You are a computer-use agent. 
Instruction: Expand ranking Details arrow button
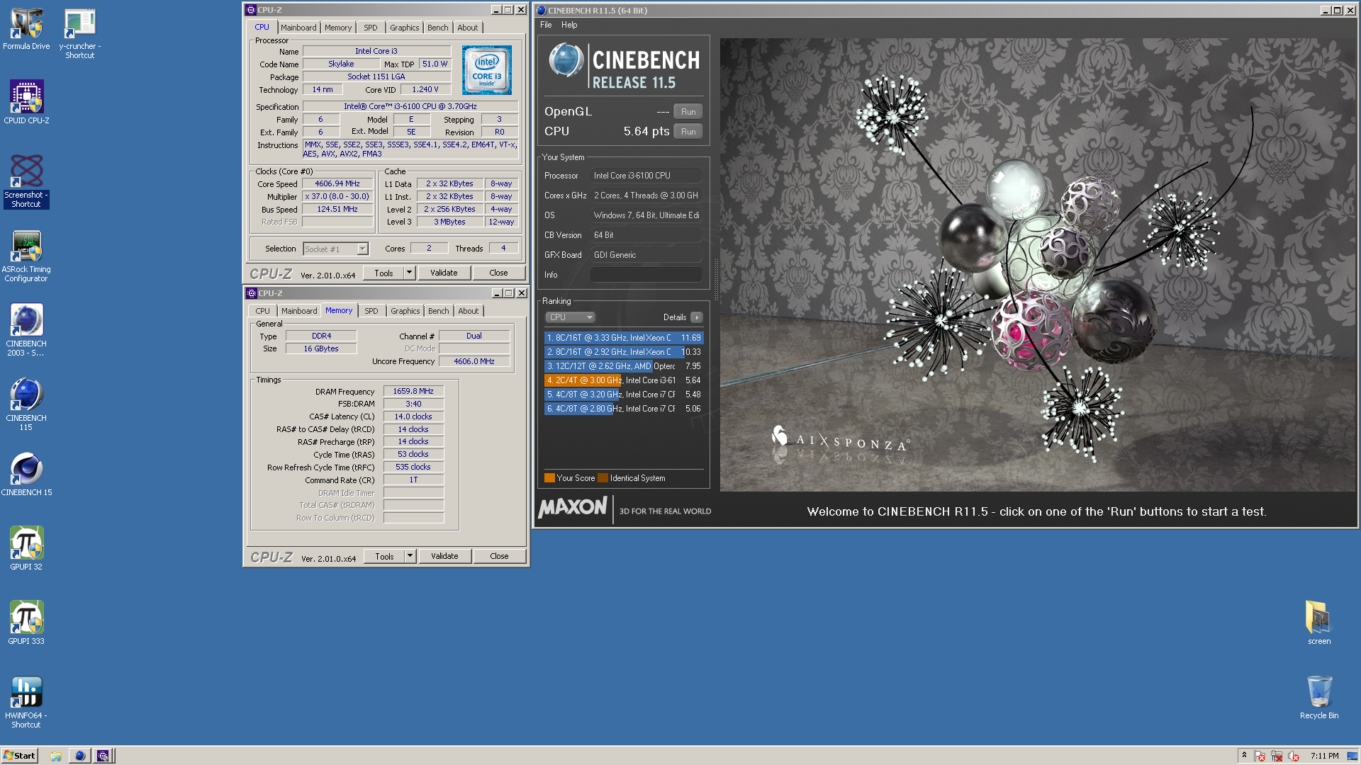(x=697, y=317)
